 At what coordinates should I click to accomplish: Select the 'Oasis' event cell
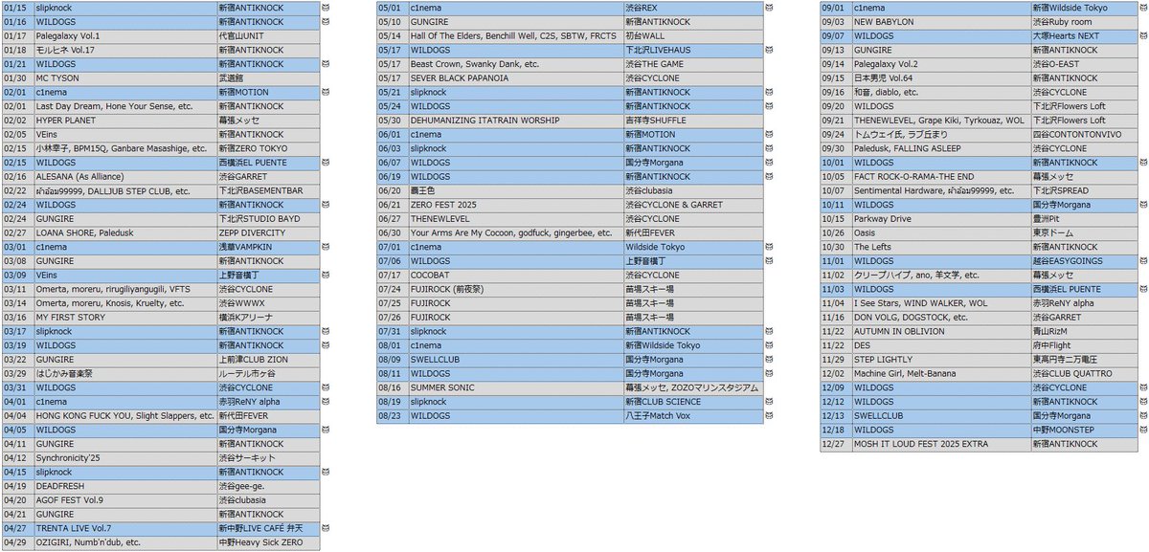[940, 232]
